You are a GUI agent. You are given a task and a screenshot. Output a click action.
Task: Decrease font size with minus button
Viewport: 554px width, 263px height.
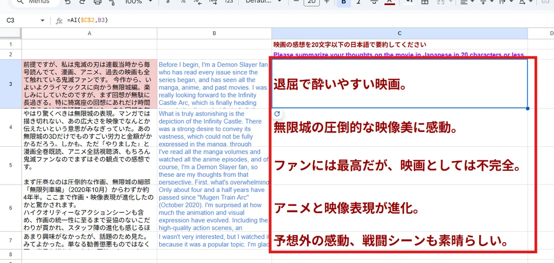coord(296,2)
